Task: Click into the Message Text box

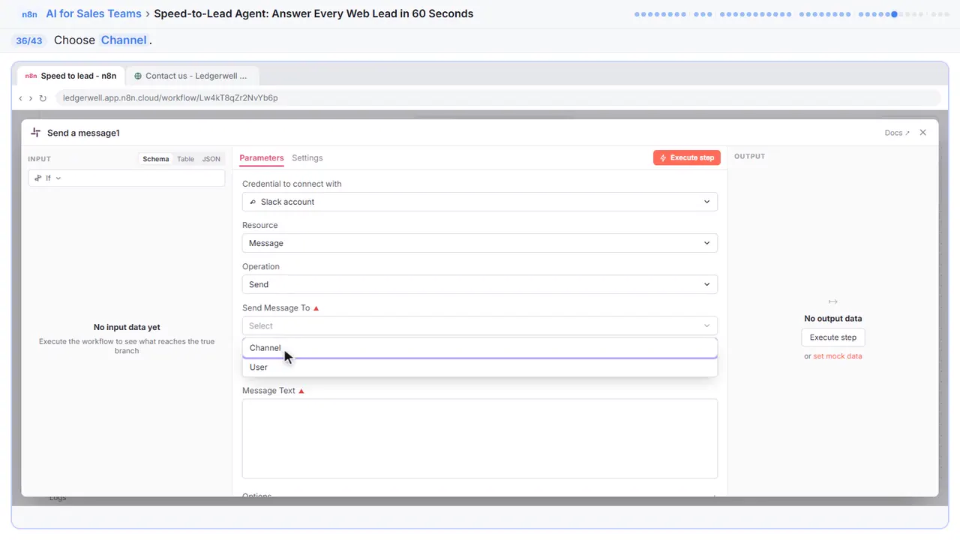Action: click(x=480, y=439)
